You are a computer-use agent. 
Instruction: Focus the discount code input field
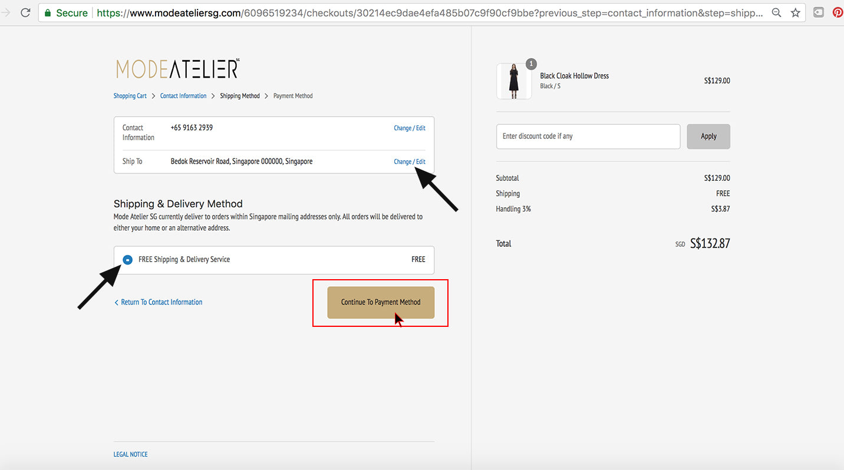(588, 136)
